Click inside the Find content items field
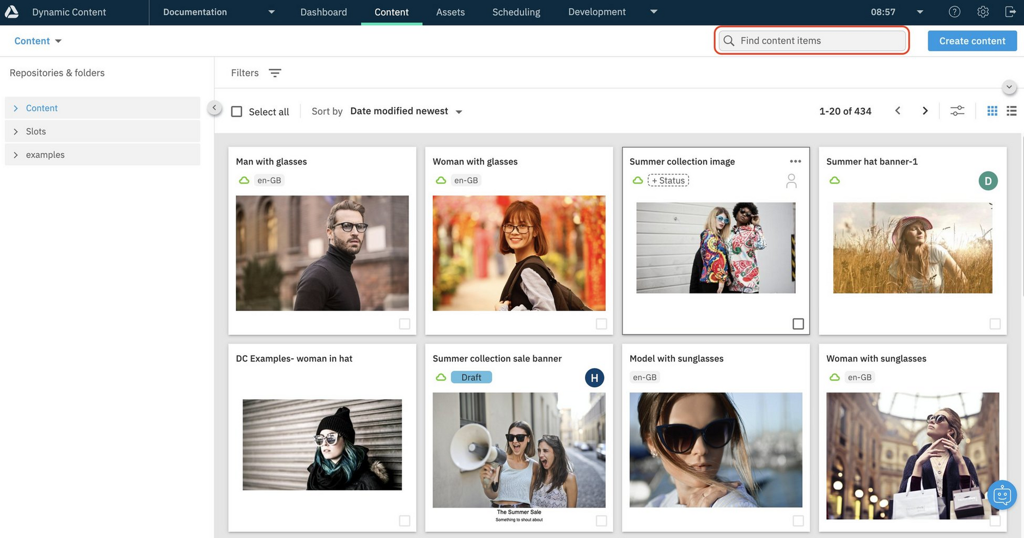 [812, 40]
